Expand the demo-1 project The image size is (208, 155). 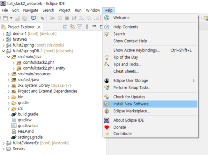coord(4,34)
